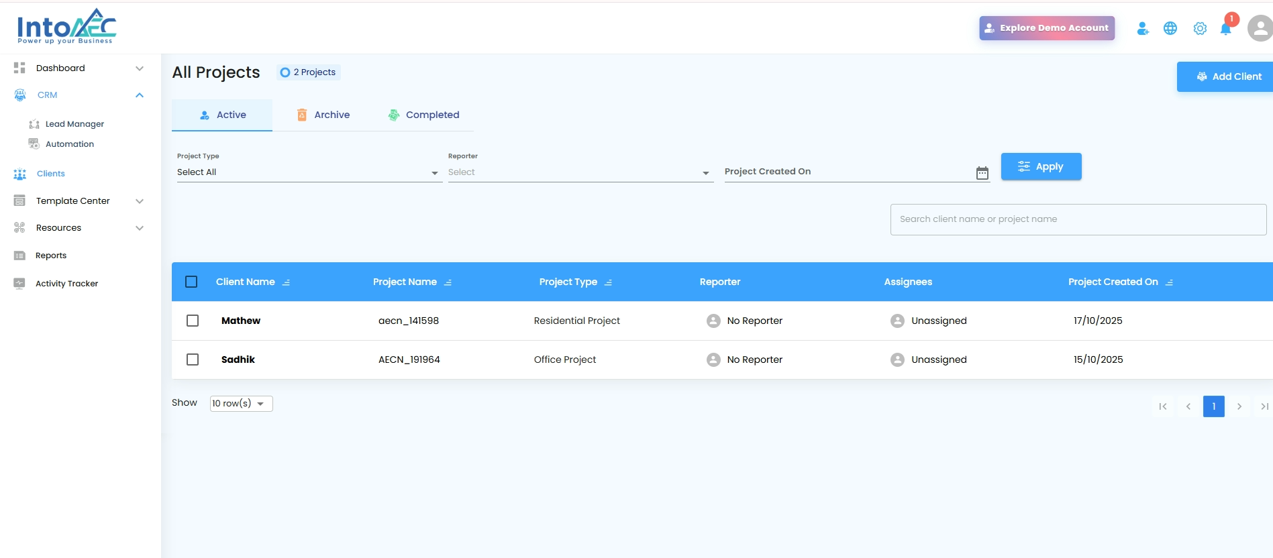The image size is (1273, 558).
Task: Open the date picker calendar icon
Action: pos(982,173)
